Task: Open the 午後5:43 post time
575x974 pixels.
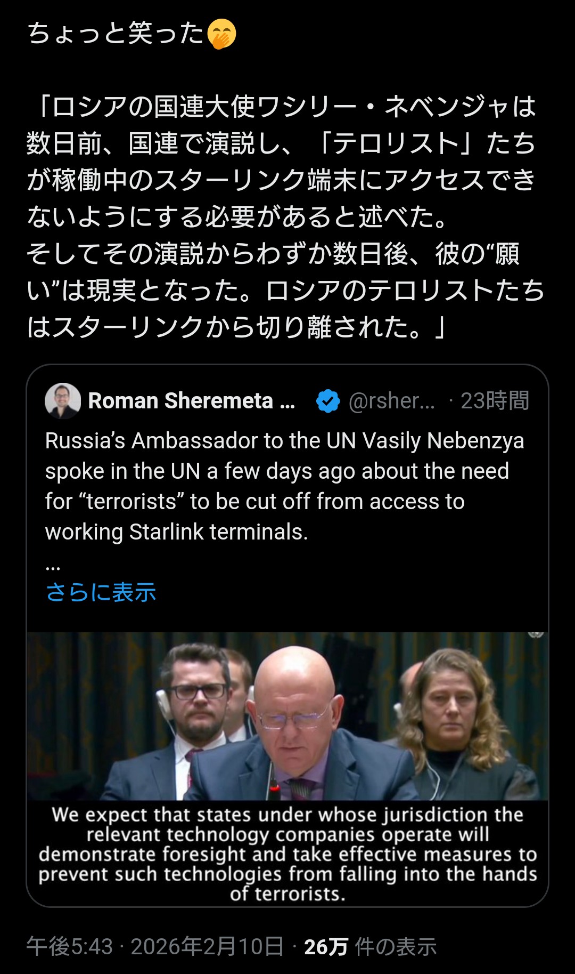Action: (70, 947)
